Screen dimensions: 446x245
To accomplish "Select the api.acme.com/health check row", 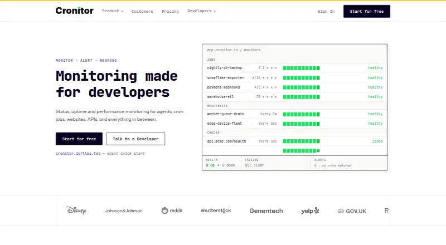I will pos(295,141).
